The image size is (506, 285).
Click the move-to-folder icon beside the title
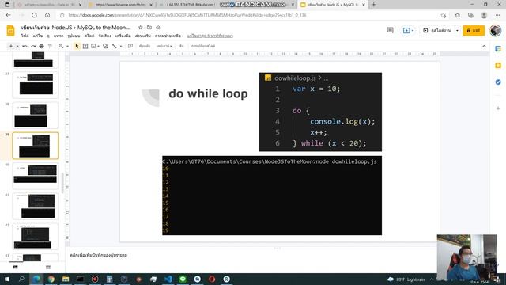149,28
